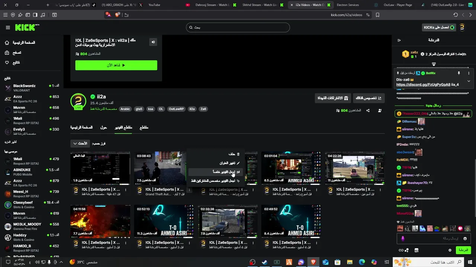Screen dimensions: 476x267
Task: Switch to the Home channel tab
Action: (81, 128)
